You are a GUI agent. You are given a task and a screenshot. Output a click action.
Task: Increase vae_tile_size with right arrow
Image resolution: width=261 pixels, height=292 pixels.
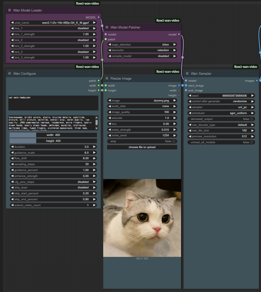[252, 131]
